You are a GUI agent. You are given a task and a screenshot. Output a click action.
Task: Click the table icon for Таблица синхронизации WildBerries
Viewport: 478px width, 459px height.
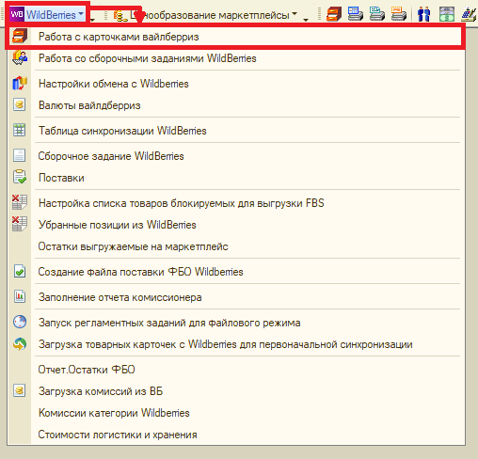coord(20,130)
